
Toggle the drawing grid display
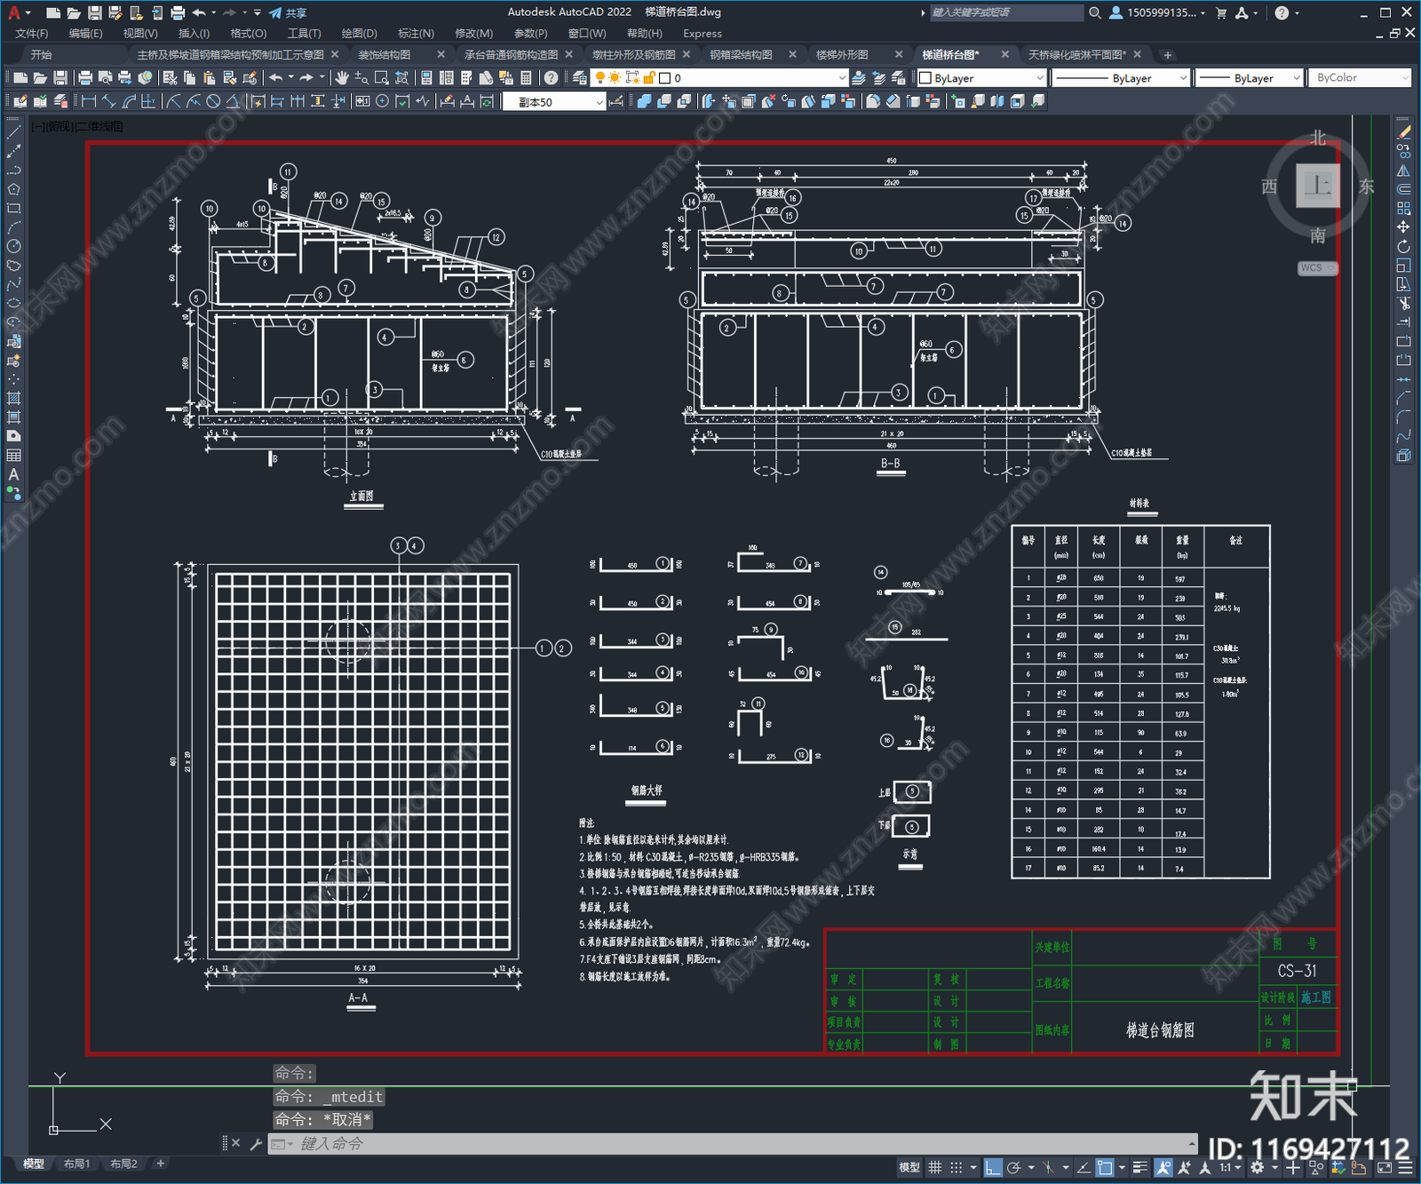934,1167
